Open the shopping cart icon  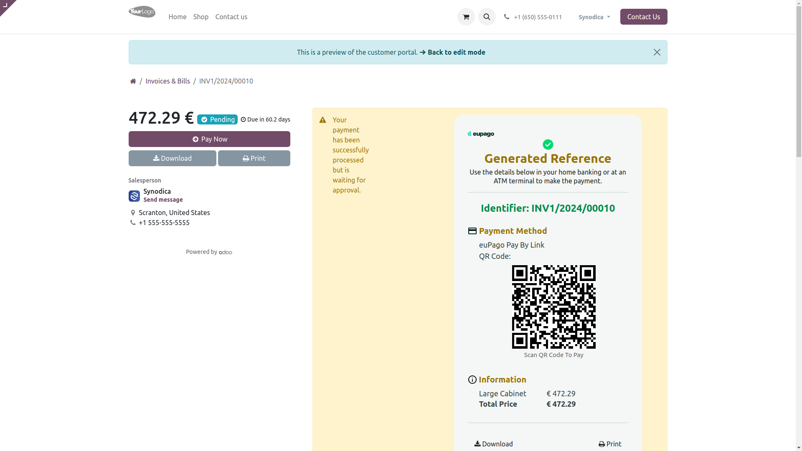click(466, 17)
